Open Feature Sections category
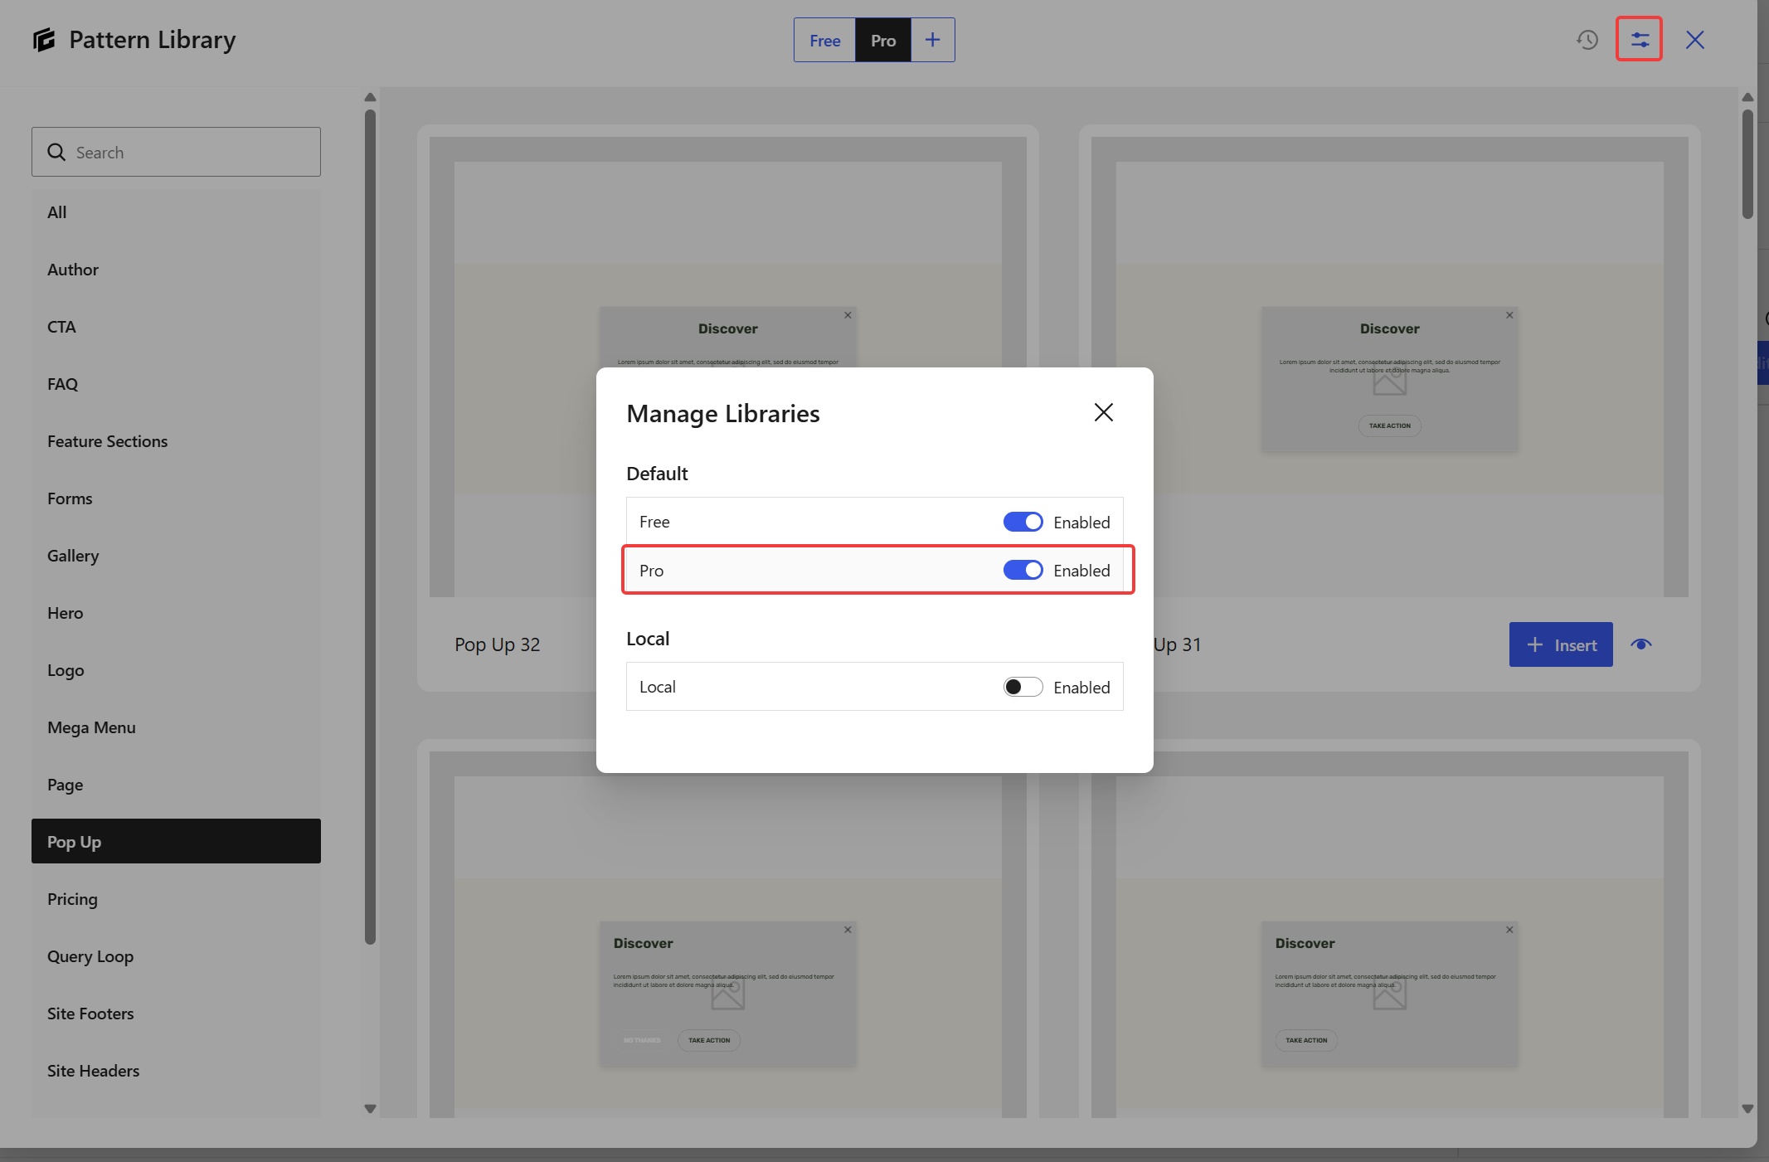This screenshot has height=1162, width=1769. click(x=176, y=441)
